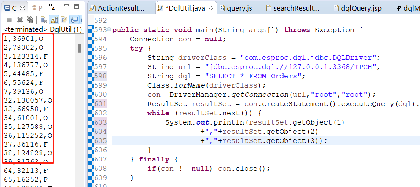Click console row 5,44485,F
This screenshot has height=187, width=420.
pos(23,74)
